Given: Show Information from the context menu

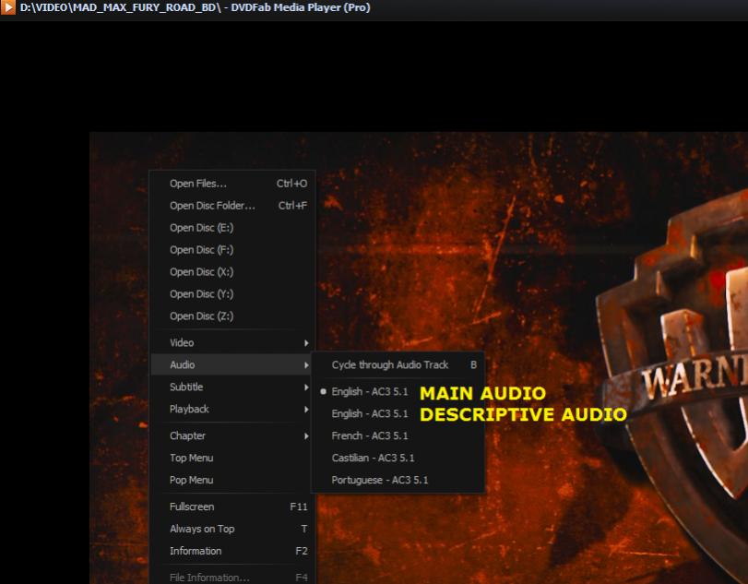Looking at the screenshot, I should click(232, 551).
